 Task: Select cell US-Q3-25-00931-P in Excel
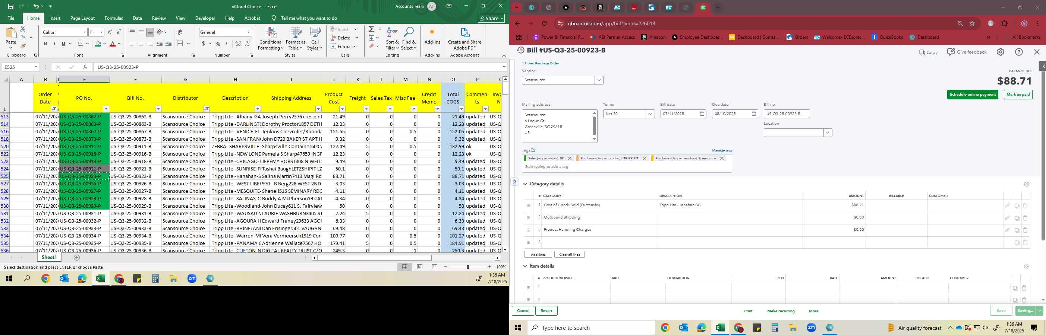(84, 213)
